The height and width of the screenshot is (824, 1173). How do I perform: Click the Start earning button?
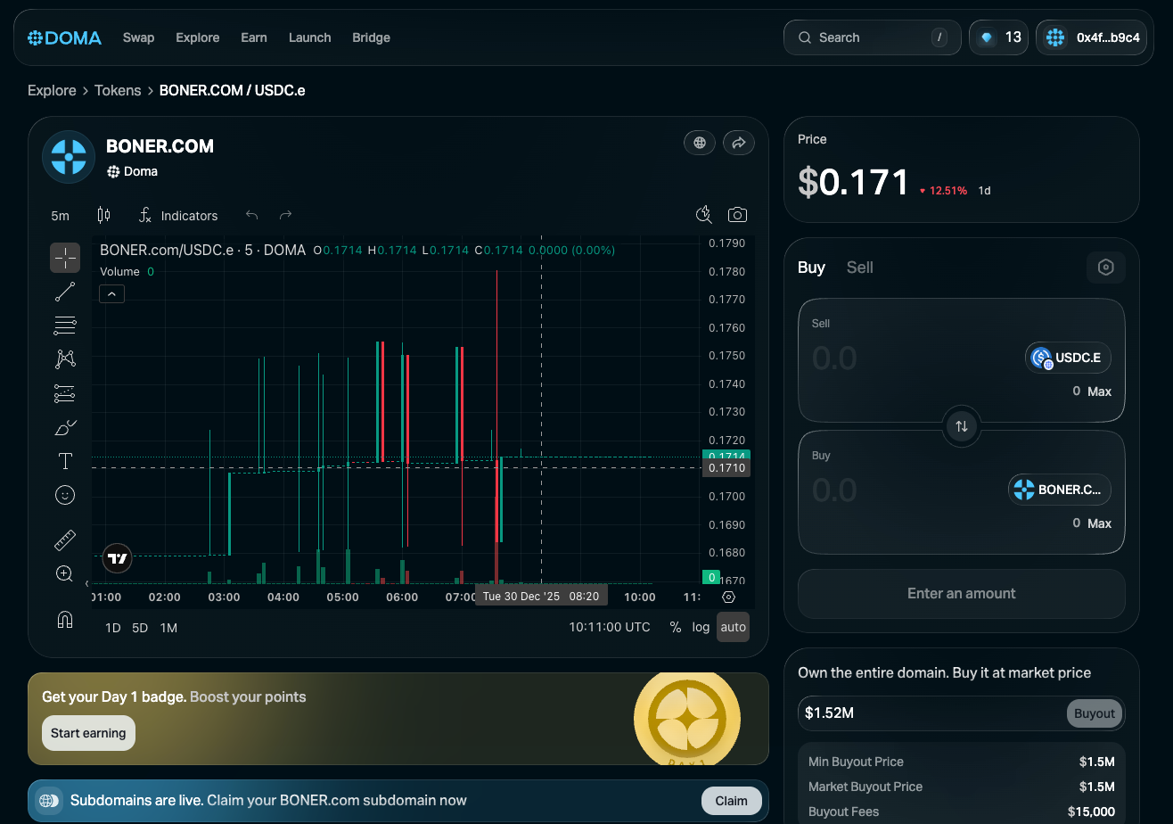click(88, 733)
